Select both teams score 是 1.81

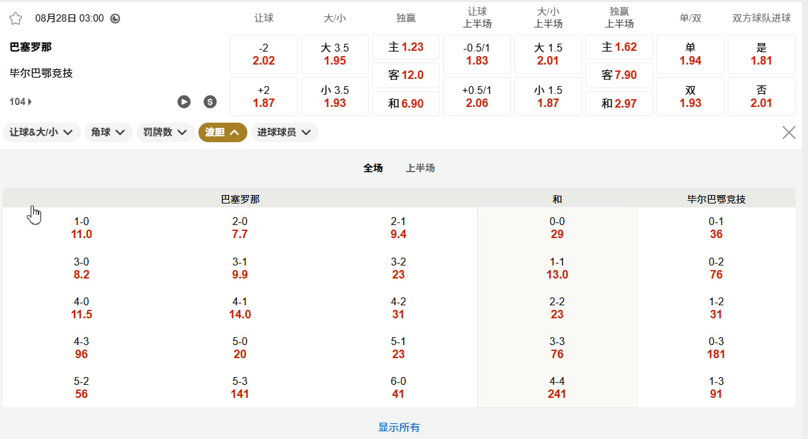tap(762, 54)
